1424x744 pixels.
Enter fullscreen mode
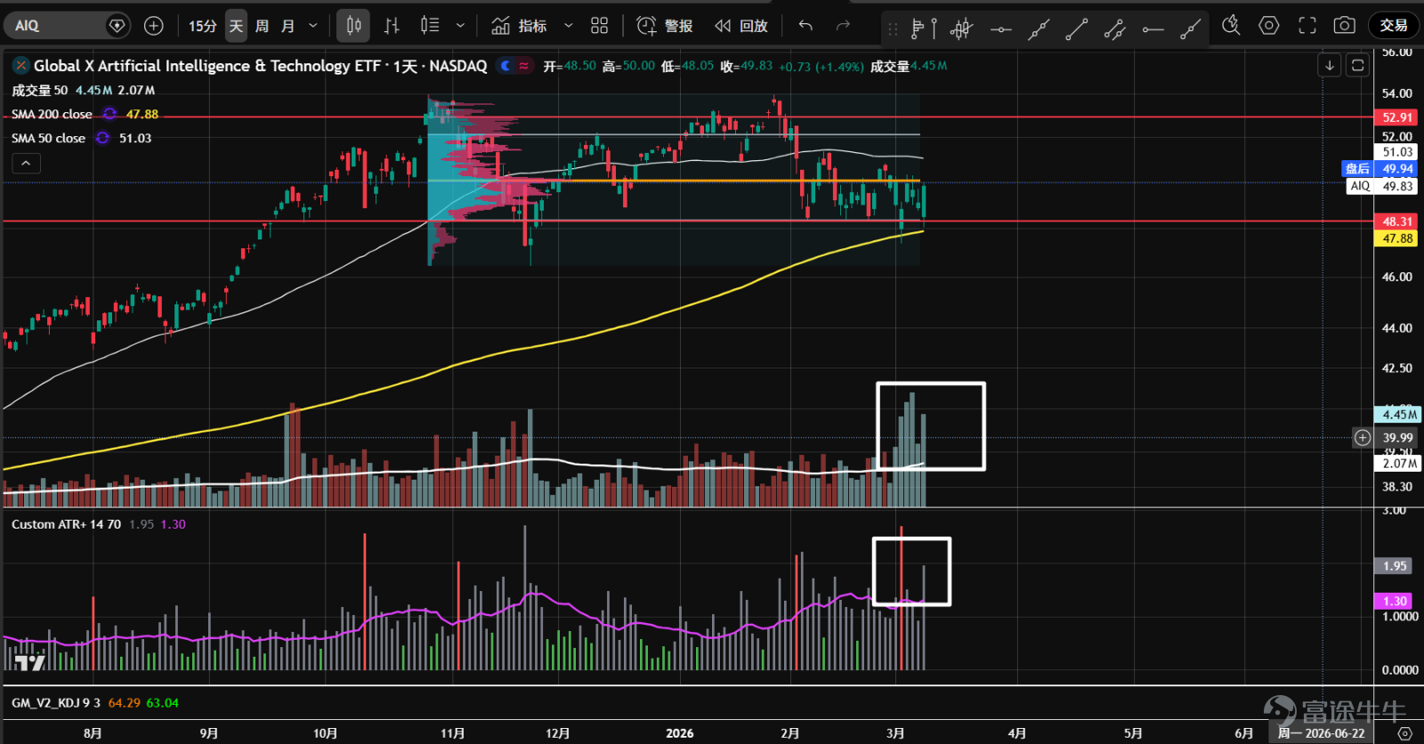(1307, 26)
